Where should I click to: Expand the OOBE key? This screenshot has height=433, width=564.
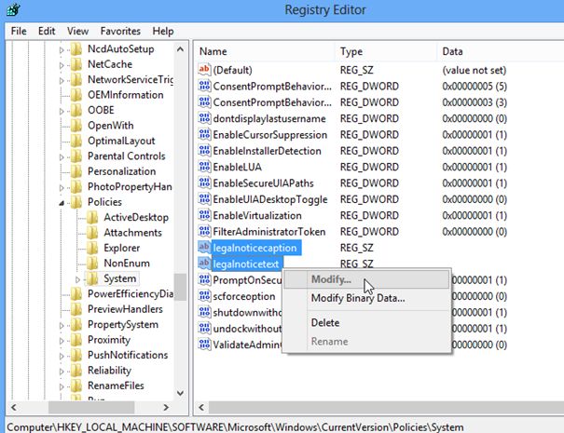(62, 111)
